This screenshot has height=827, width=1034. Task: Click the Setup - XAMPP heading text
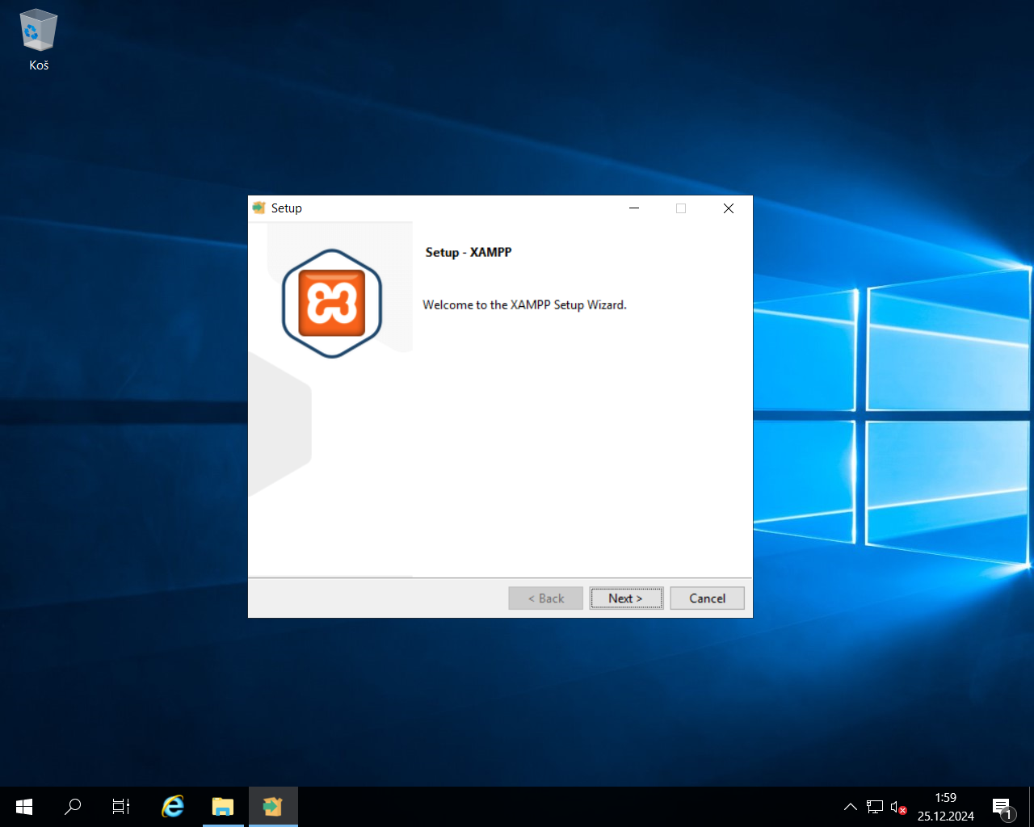pos(469,252)
